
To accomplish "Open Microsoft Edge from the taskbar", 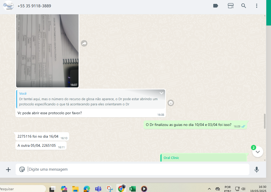I will [87, 189].
